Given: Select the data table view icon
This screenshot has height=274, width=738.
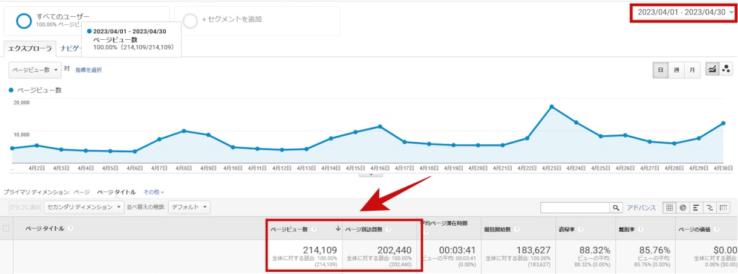Looking at the screenshot, I should [669, 208].
